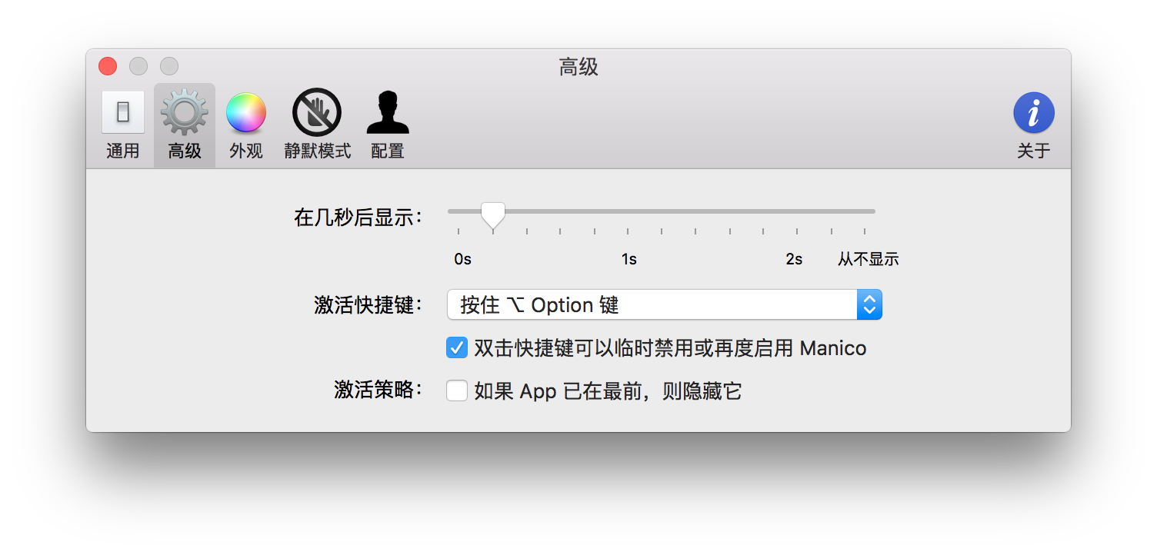Select the 高级 gear icon
The image size is (1157, 555).
185,112
